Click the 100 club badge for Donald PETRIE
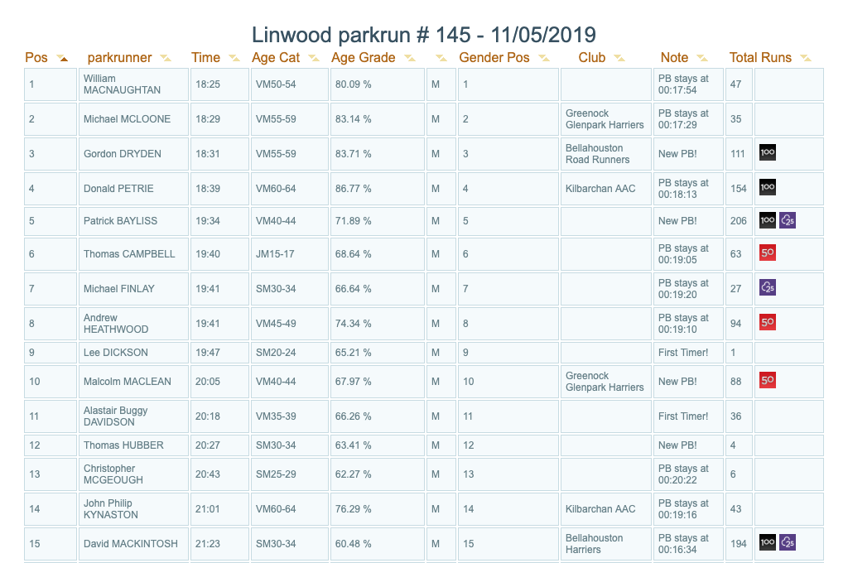The width and height of the screenshot is (848, 563). pyautogui.click(x=768, y=187)
